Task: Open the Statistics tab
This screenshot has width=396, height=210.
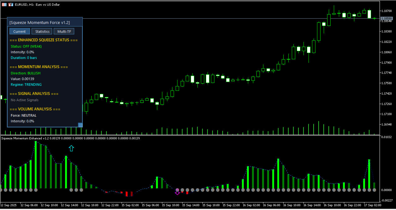Action: coord(42,31)
